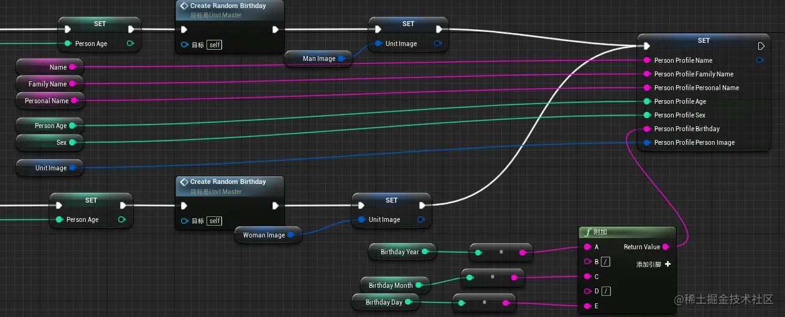785x317 pixels.
Task: Select the Woman Image variable node
Action: click(x=268, y=235)
